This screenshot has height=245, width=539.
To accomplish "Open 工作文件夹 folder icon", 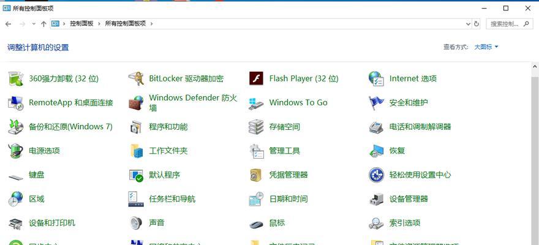I will click(x=137, y=151).
